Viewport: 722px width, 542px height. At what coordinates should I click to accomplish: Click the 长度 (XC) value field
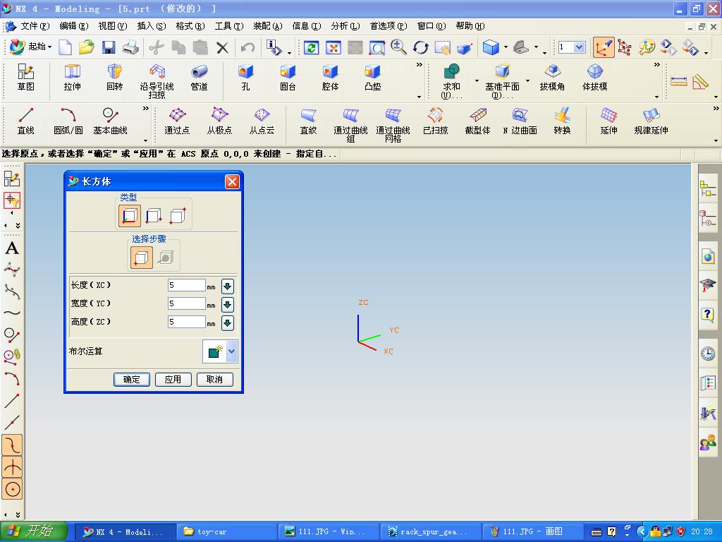click(186, 285)
